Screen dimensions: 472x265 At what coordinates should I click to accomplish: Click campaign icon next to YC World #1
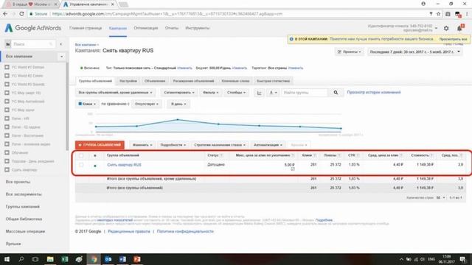pos(7,67)
